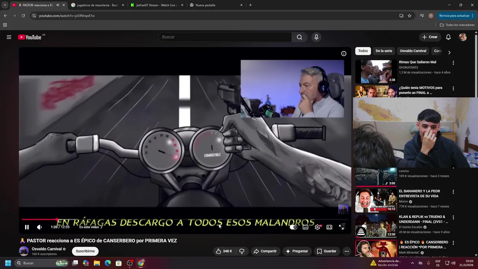Open 'KLAN & REPLIK vs TRUENO' video title
This screenshot has height=269, width=478.
(x=423, y=219)
